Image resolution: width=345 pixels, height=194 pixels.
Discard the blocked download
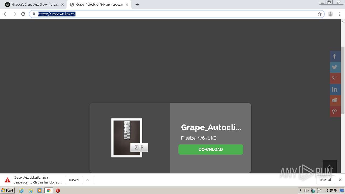tap(74, 180)
